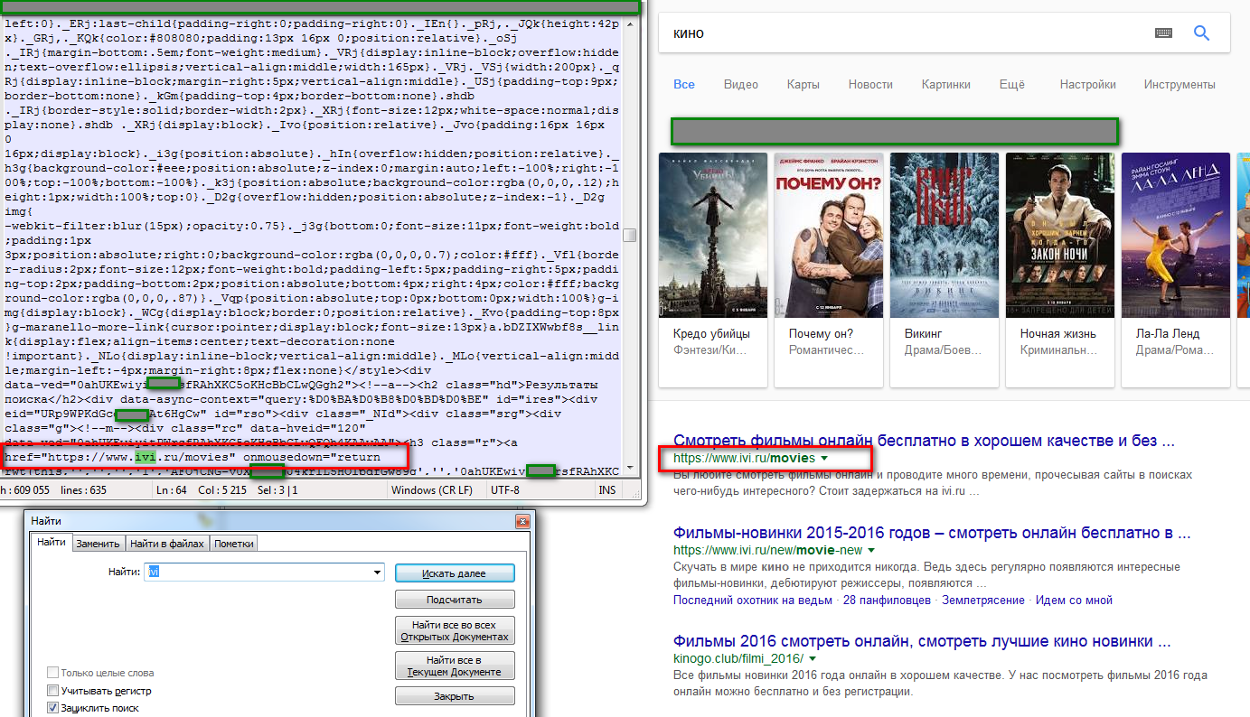Open the Почему он? movie poster

828,235
